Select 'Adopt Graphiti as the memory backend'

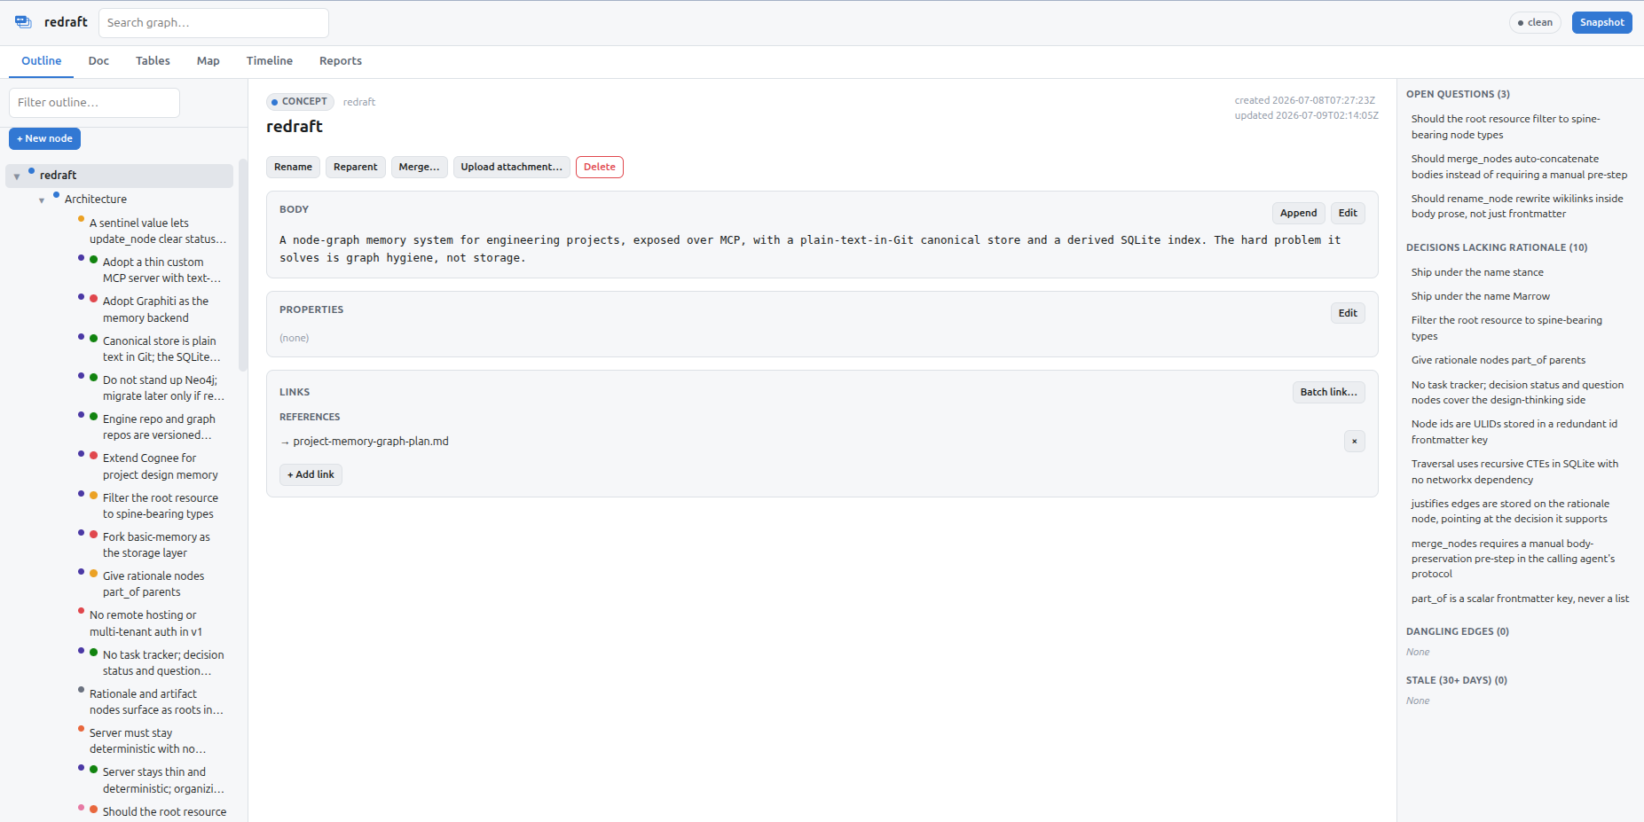tap(156, 309)
